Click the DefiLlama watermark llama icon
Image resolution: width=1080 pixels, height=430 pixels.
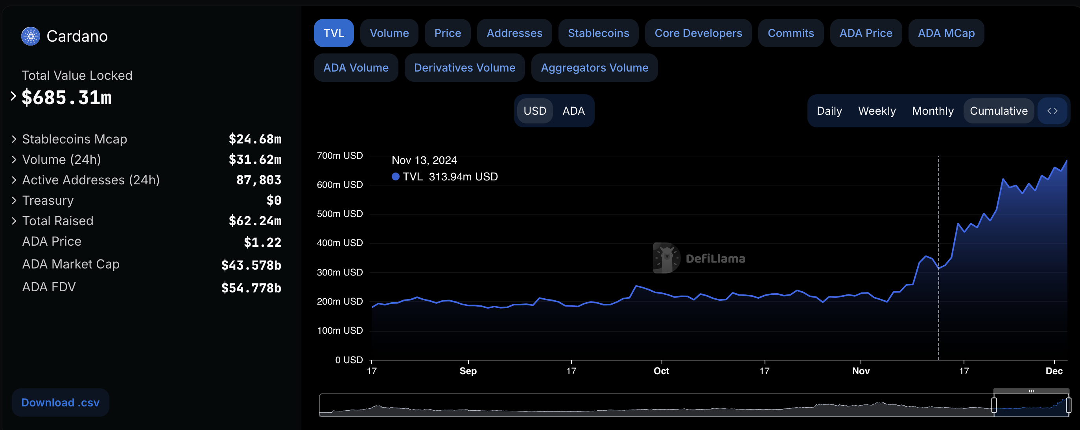tap(666, 258)
